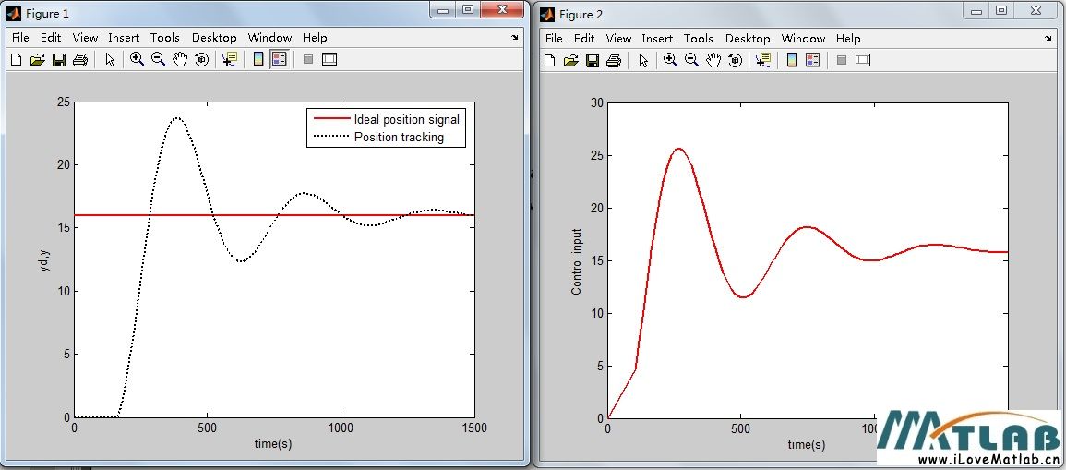
Task: Click Figure 1 title bar MATLAB icon
Action: [x=14, y=13]
